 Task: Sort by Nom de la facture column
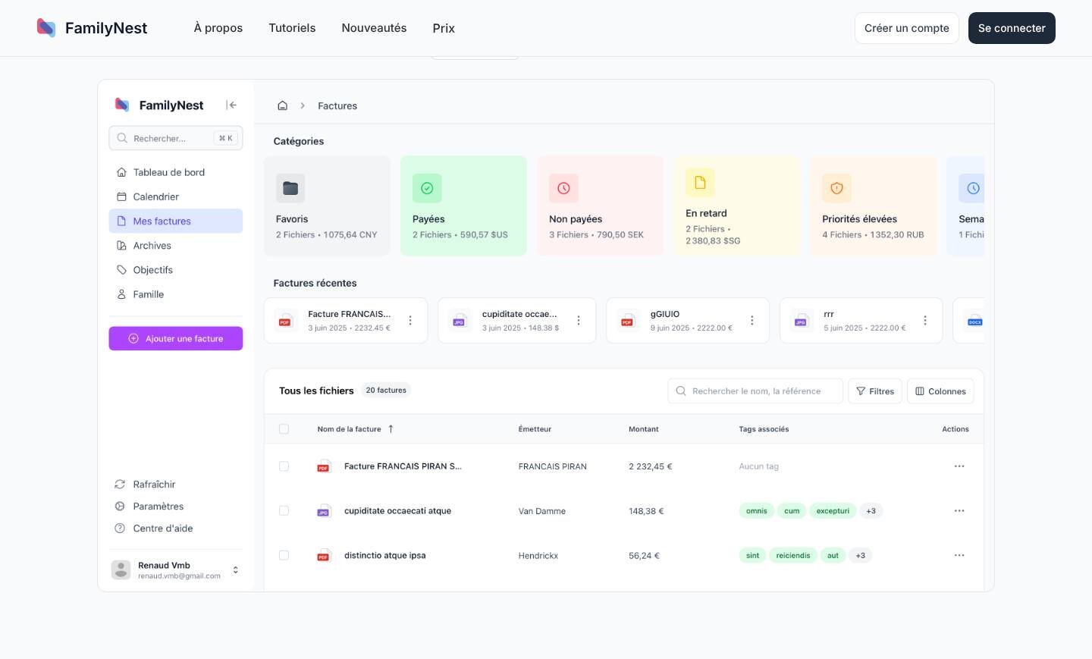pos(356,429)
